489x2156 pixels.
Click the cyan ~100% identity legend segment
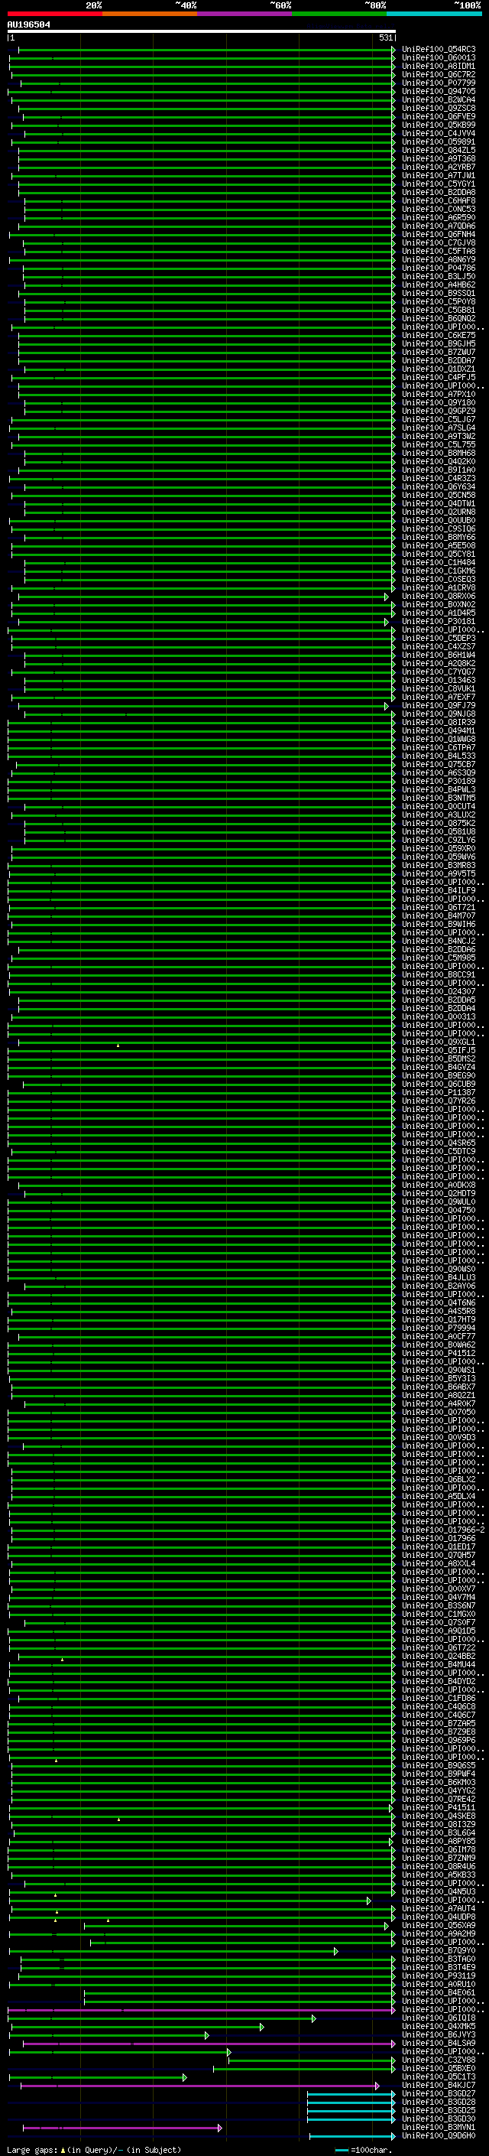(x=434, y=14)
